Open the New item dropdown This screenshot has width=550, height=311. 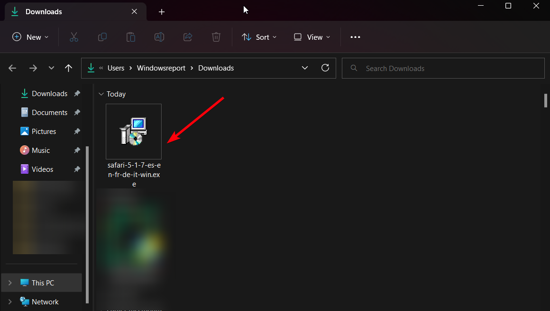tap(30, 37)
